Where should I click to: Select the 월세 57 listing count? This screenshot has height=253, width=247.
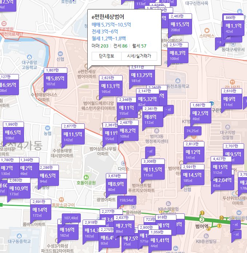(x=139, y=46)
